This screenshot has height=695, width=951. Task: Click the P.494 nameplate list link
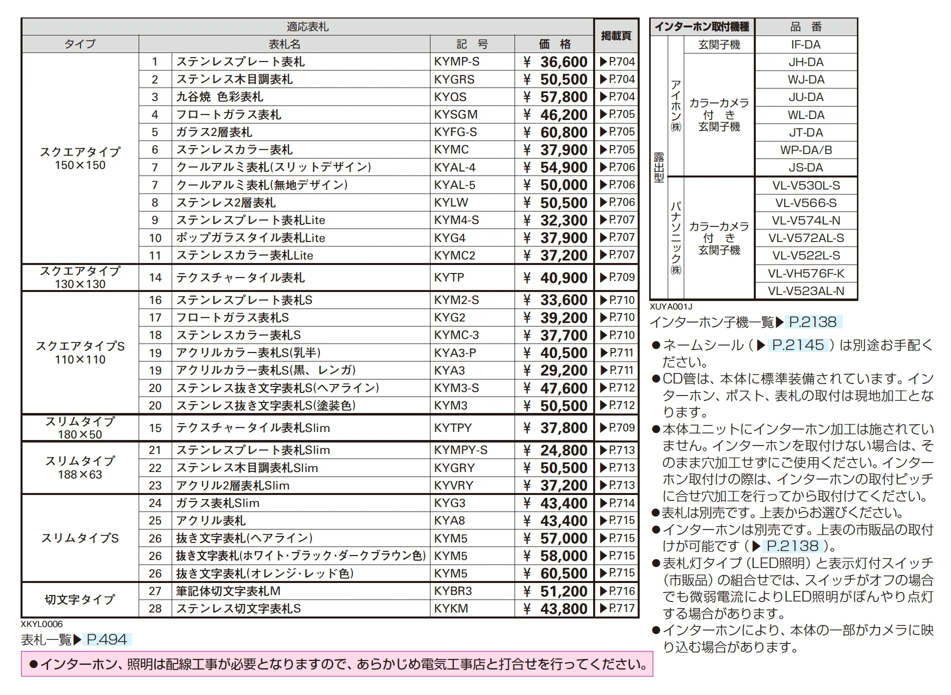pos(107,639)
